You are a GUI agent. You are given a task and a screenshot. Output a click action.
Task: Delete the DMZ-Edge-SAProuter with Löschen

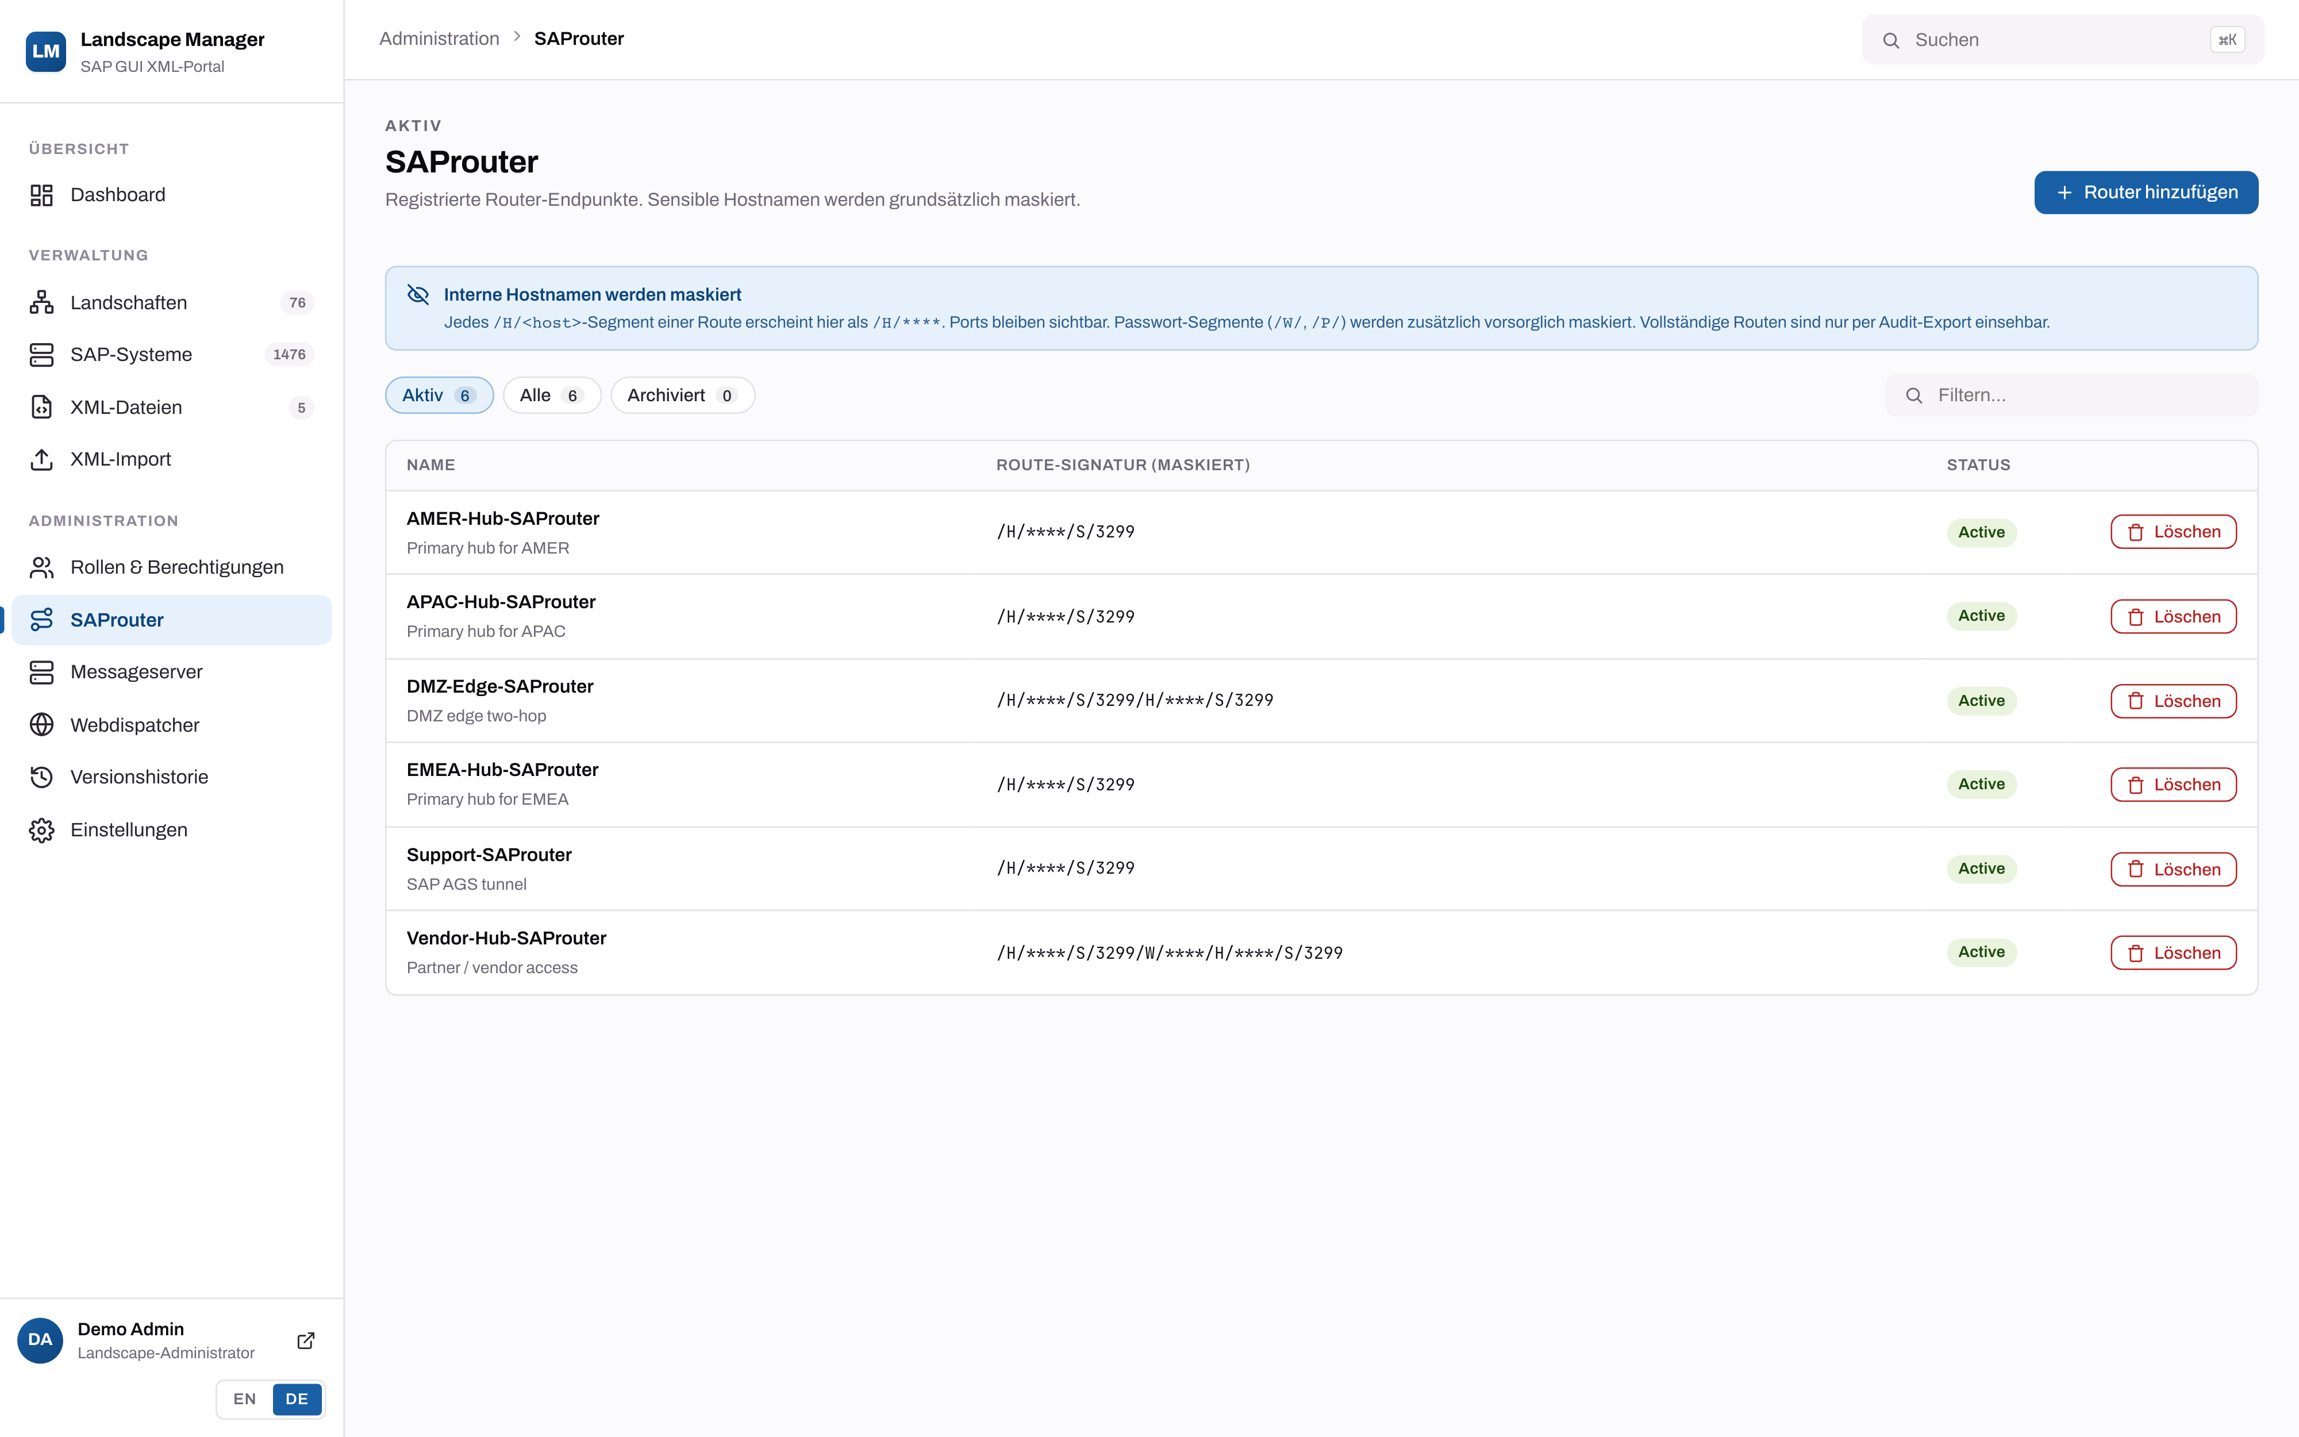coord(2174,701)
